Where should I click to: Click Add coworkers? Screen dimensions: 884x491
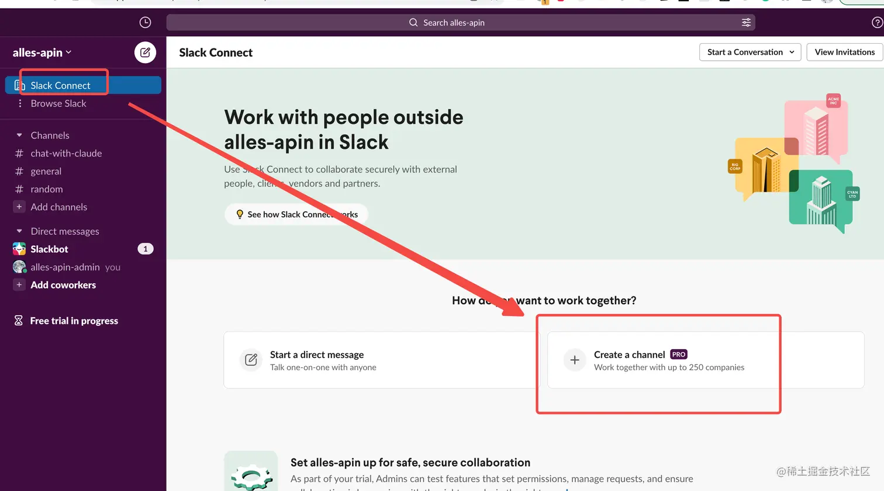(x=63, y=285)
